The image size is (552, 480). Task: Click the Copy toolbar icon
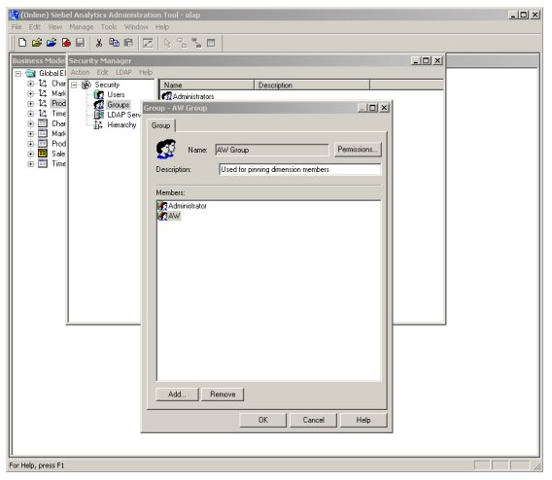pos(114,43)
